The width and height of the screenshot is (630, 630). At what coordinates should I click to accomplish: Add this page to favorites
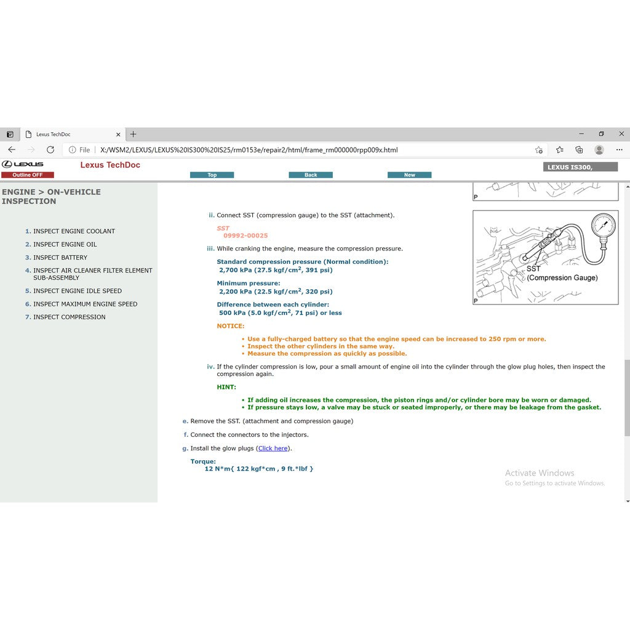pos(539,150)
